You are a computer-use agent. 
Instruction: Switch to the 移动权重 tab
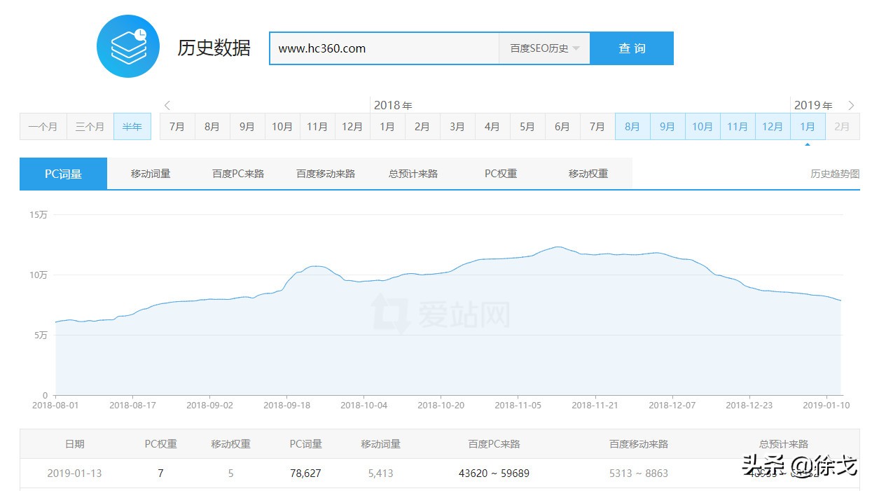click(587, 172)
